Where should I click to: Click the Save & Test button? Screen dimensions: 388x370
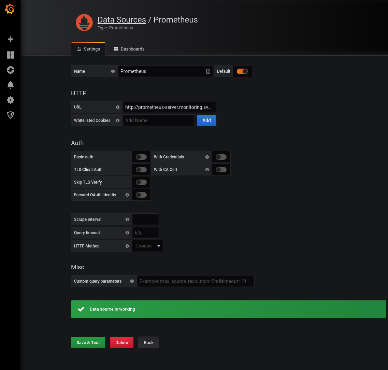pyautogui.click(x=88, y=342)
